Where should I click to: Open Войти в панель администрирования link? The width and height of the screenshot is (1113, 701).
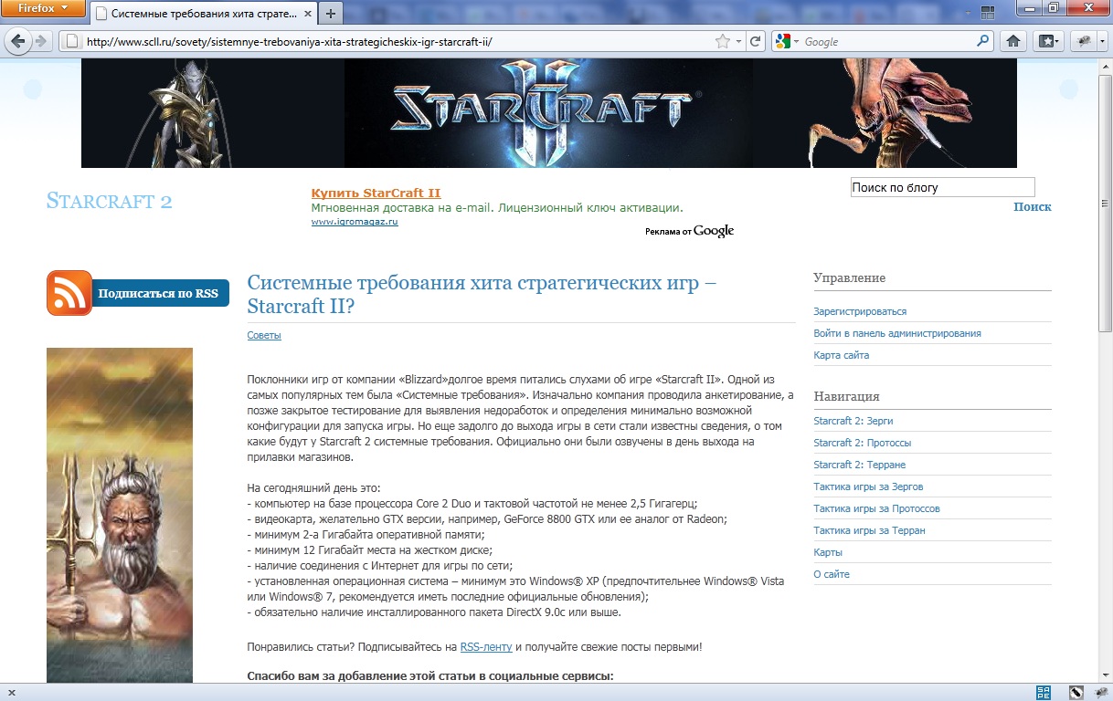pos(897,333)
